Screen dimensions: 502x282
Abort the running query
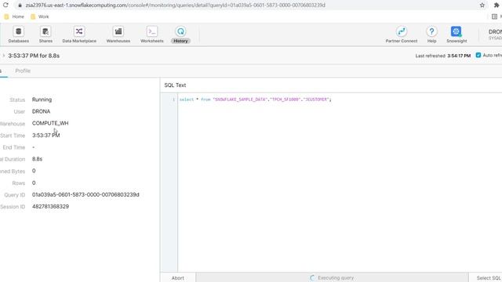(x=178, y=278)
